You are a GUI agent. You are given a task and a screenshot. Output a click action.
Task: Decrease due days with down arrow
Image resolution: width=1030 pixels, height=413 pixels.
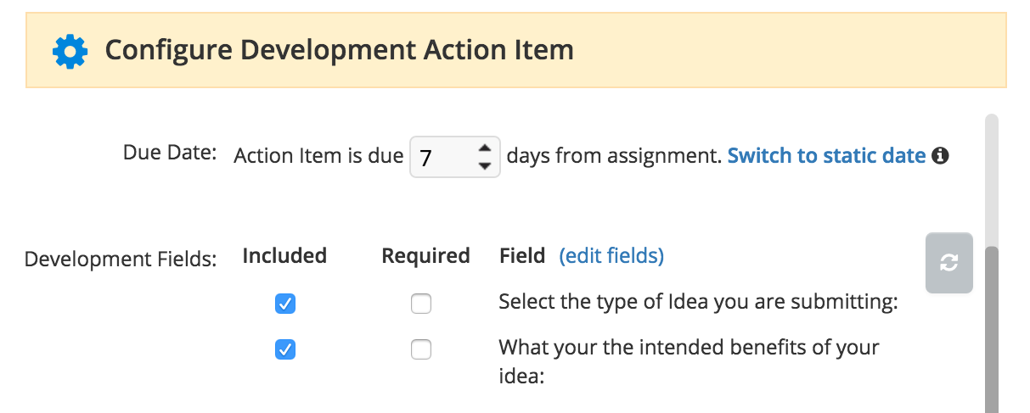coord(484,165)
